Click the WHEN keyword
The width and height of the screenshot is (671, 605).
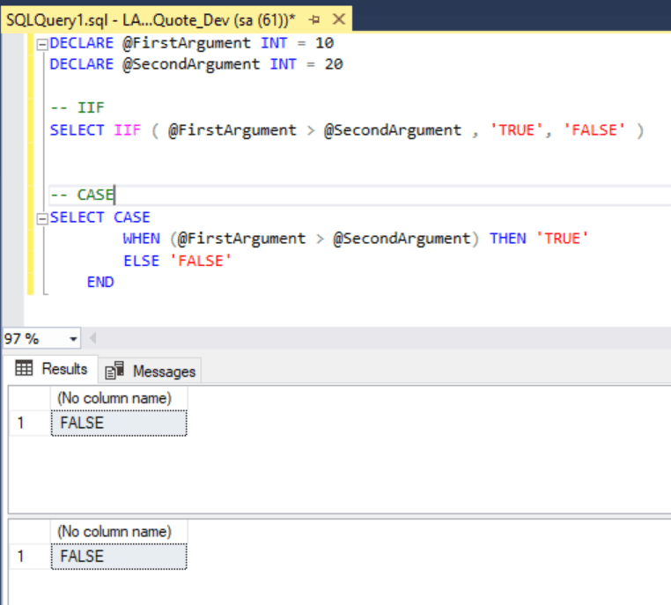(x=141, y=239)
